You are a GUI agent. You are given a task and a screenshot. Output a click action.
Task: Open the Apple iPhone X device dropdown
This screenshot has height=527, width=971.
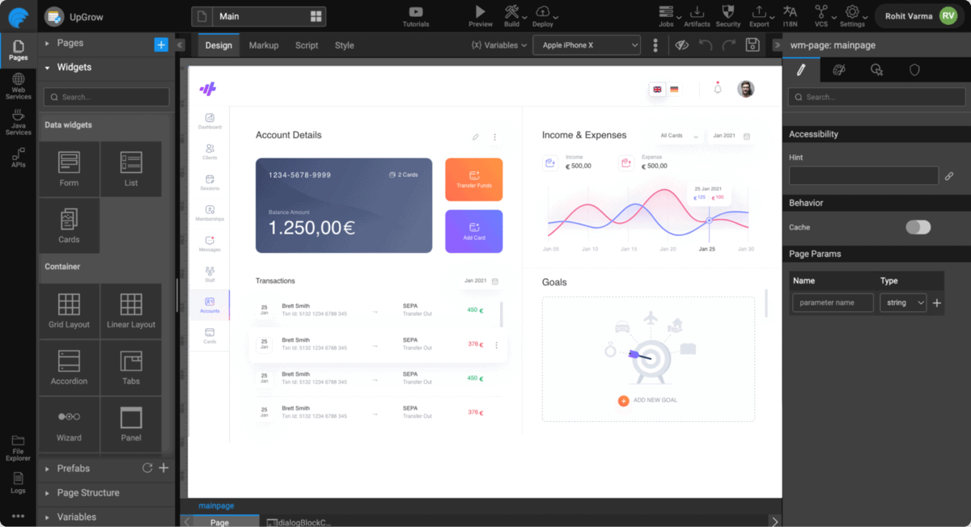point(586,44)
